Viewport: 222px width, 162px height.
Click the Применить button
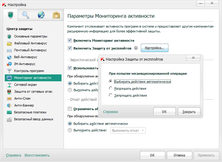click(x=206, y=155)
